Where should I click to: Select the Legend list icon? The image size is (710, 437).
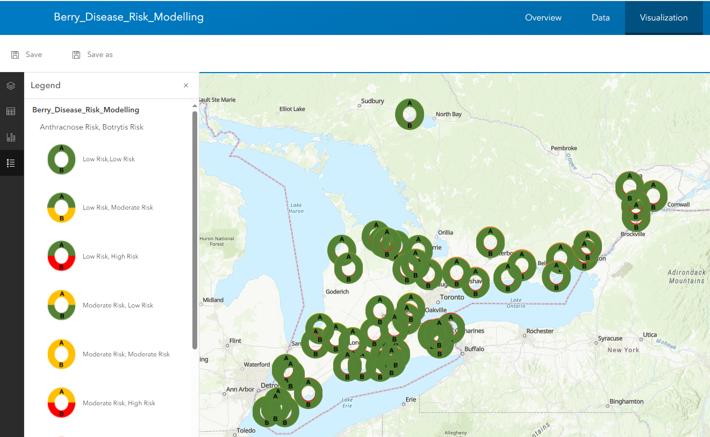point(11,163)
